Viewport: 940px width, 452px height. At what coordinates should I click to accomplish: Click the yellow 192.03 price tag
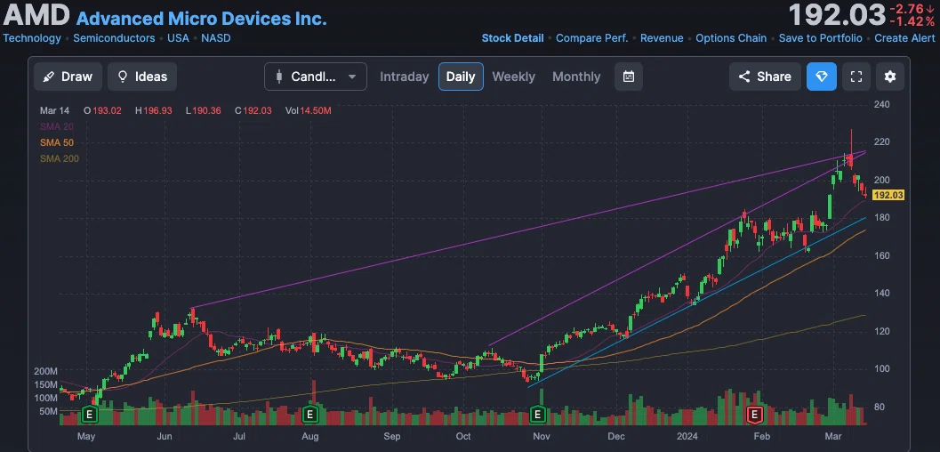[x=888, y=196]
